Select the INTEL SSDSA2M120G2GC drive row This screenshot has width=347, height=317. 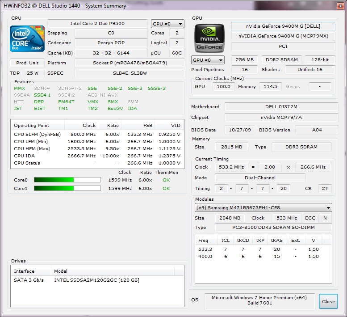coord(97,280)
